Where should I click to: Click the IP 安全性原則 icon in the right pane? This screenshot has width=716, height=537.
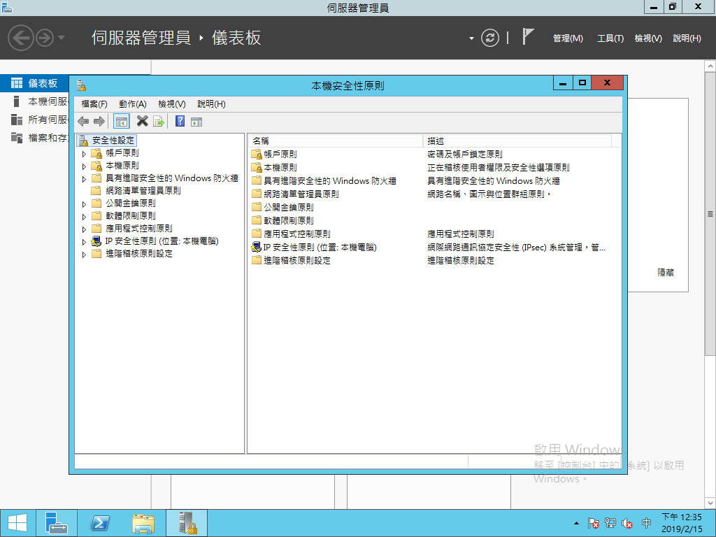coord(257,247)
